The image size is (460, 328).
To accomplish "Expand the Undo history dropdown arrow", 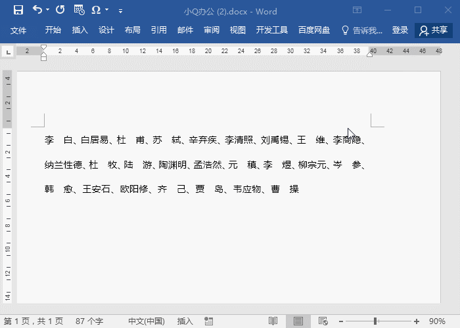I will tap(48, 10).
